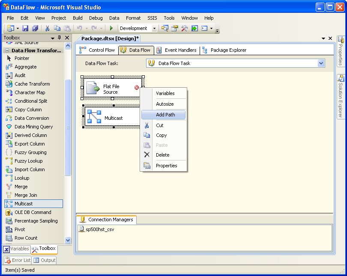Switch to the Control Flow tab
This screenshot has height=276, width=347.
pos(97,50)
